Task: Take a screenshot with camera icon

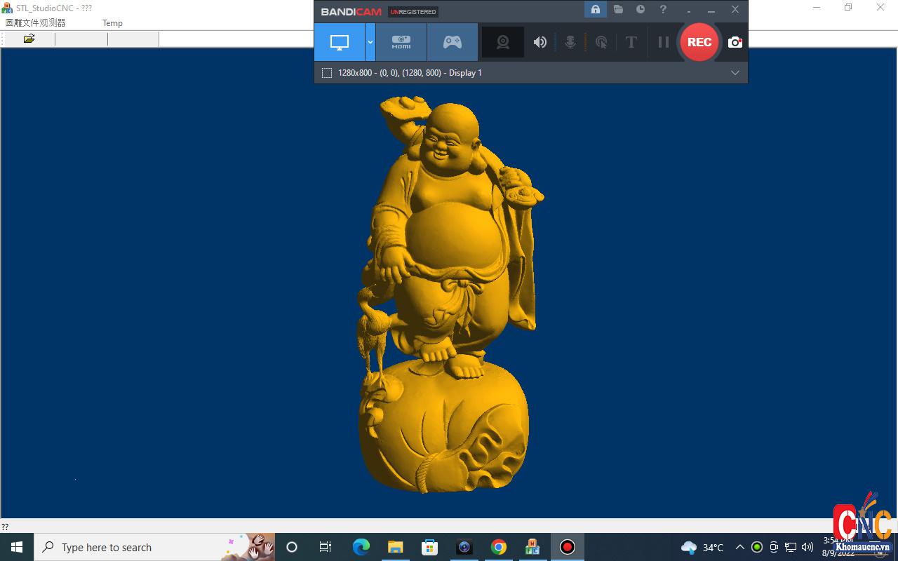Action: point(735,42)
